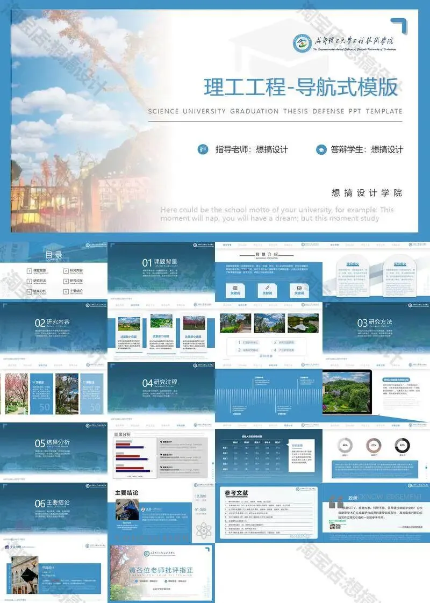The width and height of the screenshot is (430, 603).
Task: Click the table keyword icon on the 背景介绍 slide
Action: coord(235,288)
